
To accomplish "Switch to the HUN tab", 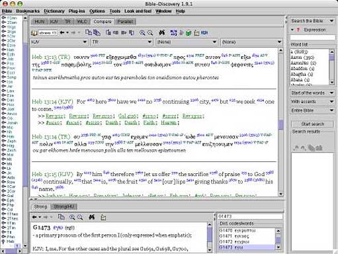I will click(x=40, y=22).
